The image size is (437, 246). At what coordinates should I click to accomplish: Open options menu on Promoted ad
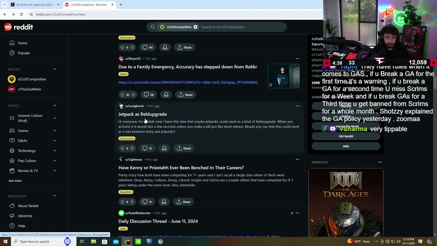click(x=380, y=162)
